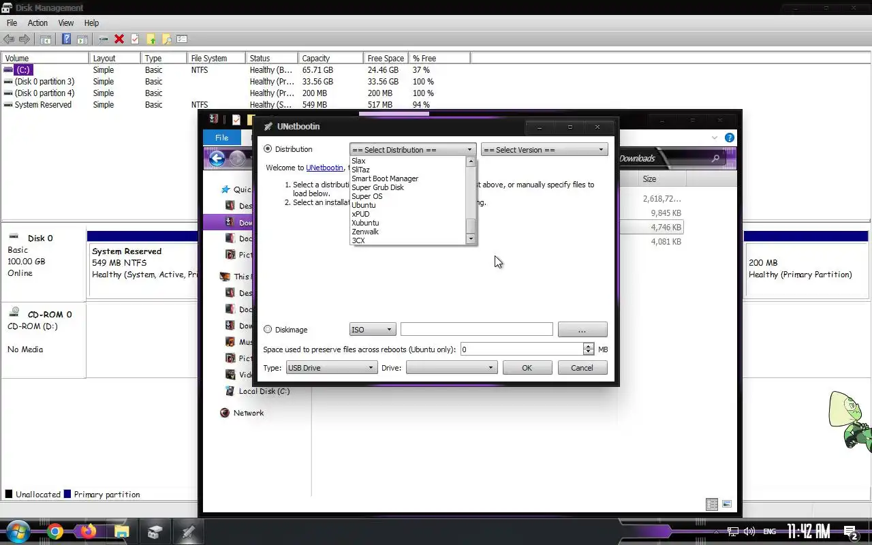Expand the ribbon chevron in Explorer
The image size is (872, 545).
[715, 138]
